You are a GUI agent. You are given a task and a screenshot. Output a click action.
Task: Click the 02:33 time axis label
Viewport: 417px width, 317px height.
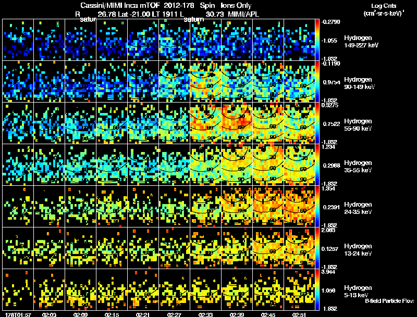tap(205, 315)
